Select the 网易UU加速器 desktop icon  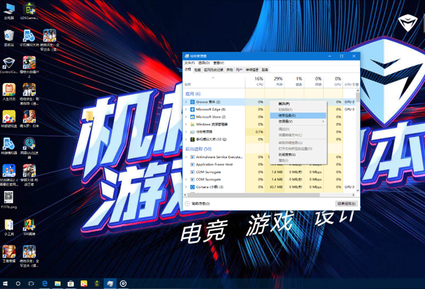tap(29, 147)
